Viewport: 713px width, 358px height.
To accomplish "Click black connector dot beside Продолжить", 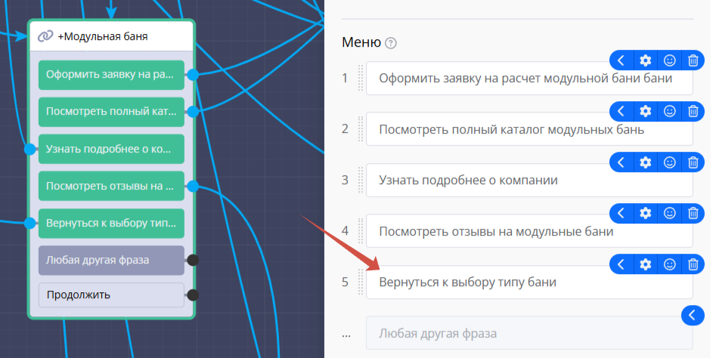I will coord(193,295).
